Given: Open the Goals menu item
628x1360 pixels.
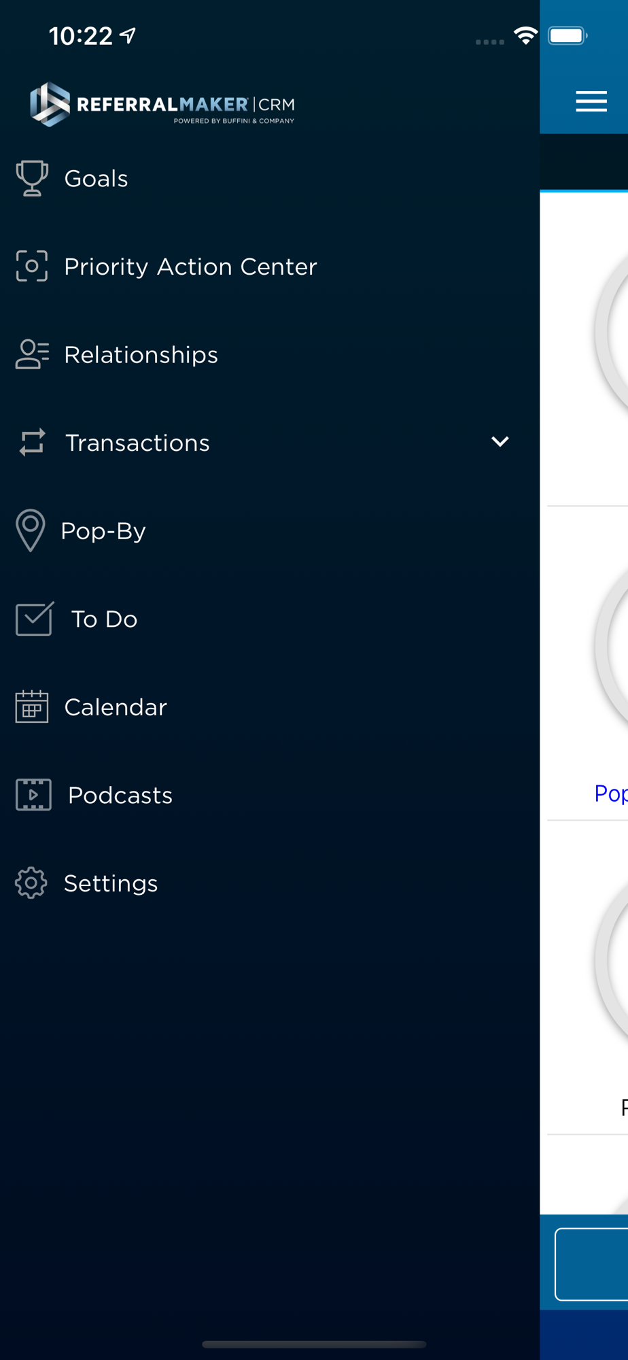Looking at the screenshot, I should click(97, 178).
